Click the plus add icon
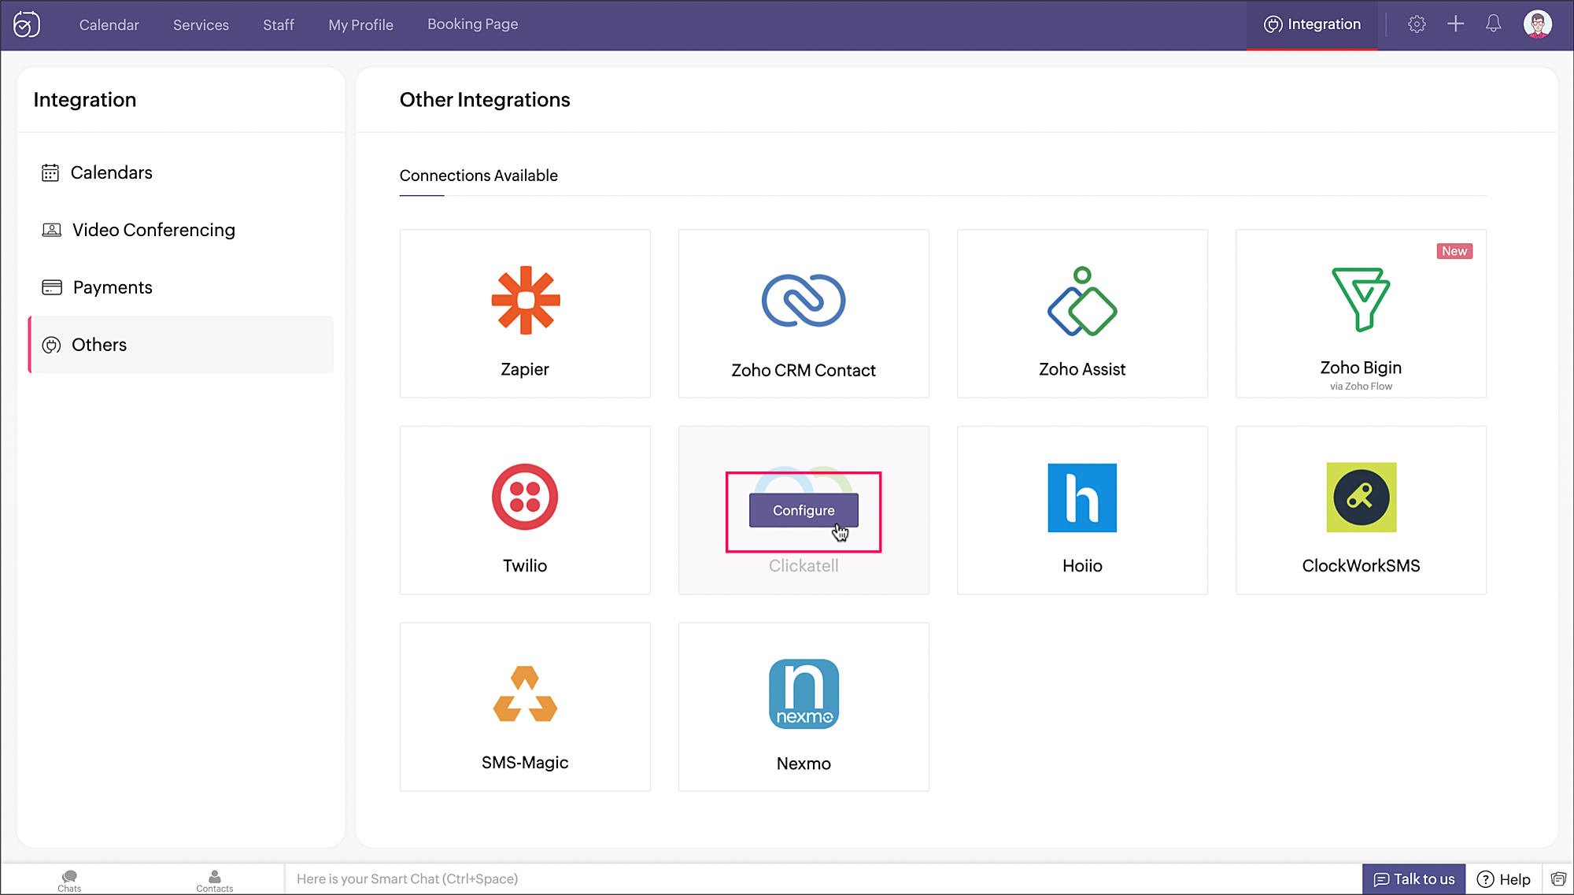Image resolution: width=1574 pixels, height=895 pixels. tap(1455, 24)
